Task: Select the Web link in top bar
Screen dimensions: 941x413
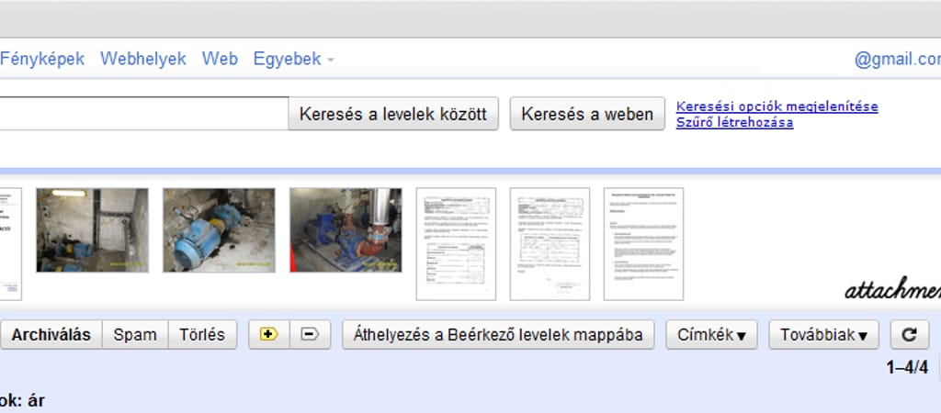Action: (x=220, y=59)
